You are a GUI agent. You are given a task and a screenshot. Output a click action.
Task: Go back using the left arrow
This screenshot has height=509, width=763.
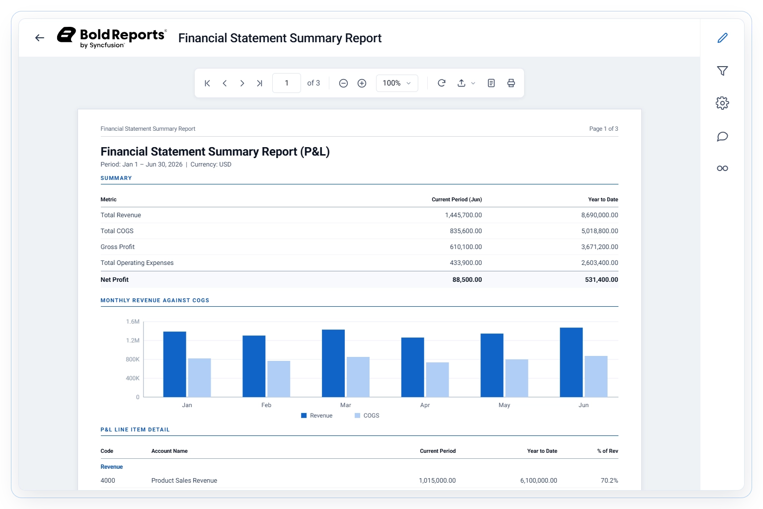point(40,38)
